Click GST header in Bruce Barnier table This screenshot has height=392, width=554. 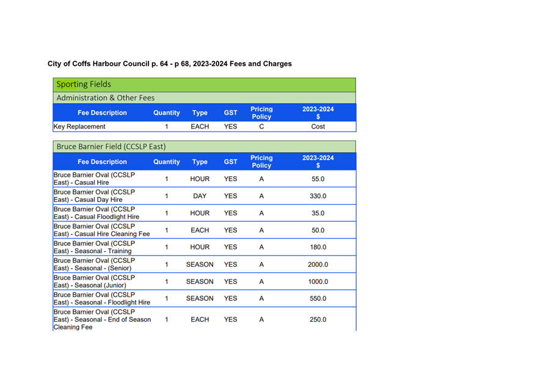(x=230, y=161)
